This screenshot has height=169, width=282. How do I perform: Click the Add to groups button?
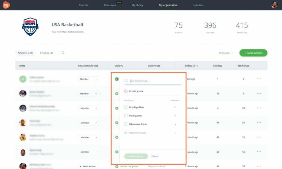[x=136, y=156]
